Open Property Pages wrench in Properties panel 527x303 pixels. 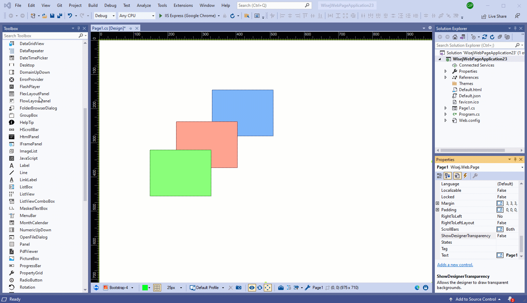(x=475, y=176)
